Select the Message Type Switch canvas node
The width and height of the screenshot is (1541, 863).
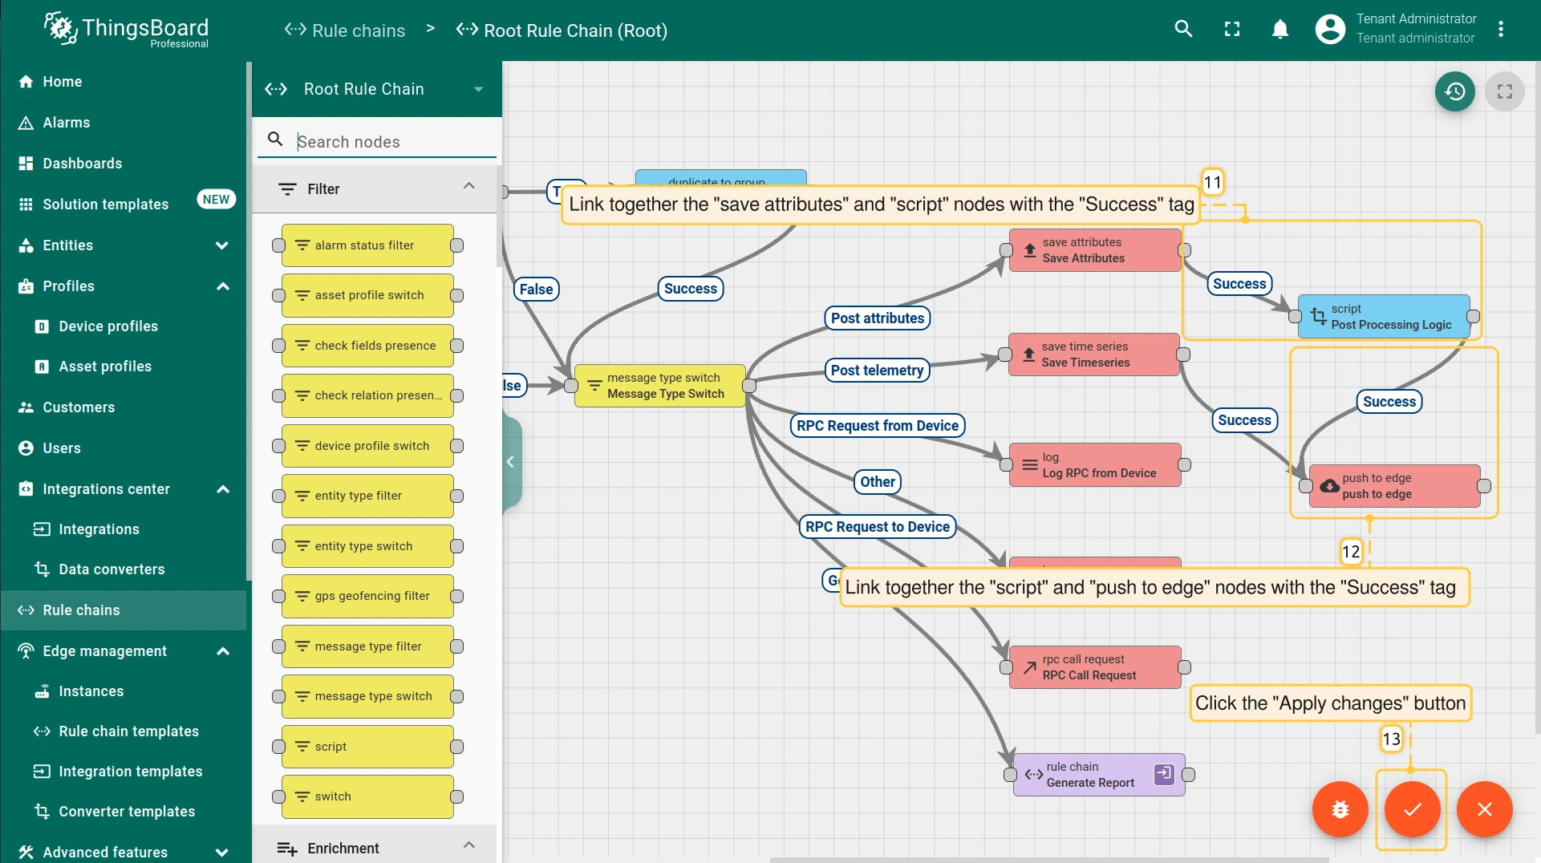[x=660, y=386]
